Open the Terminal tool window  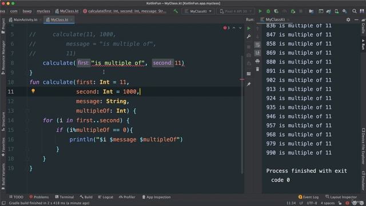pos(65,197)
